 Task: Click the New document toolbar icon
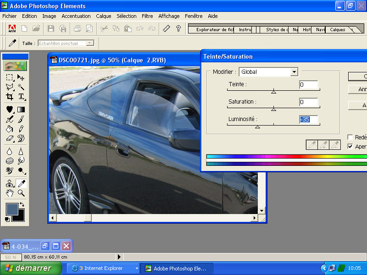[24, 28]
